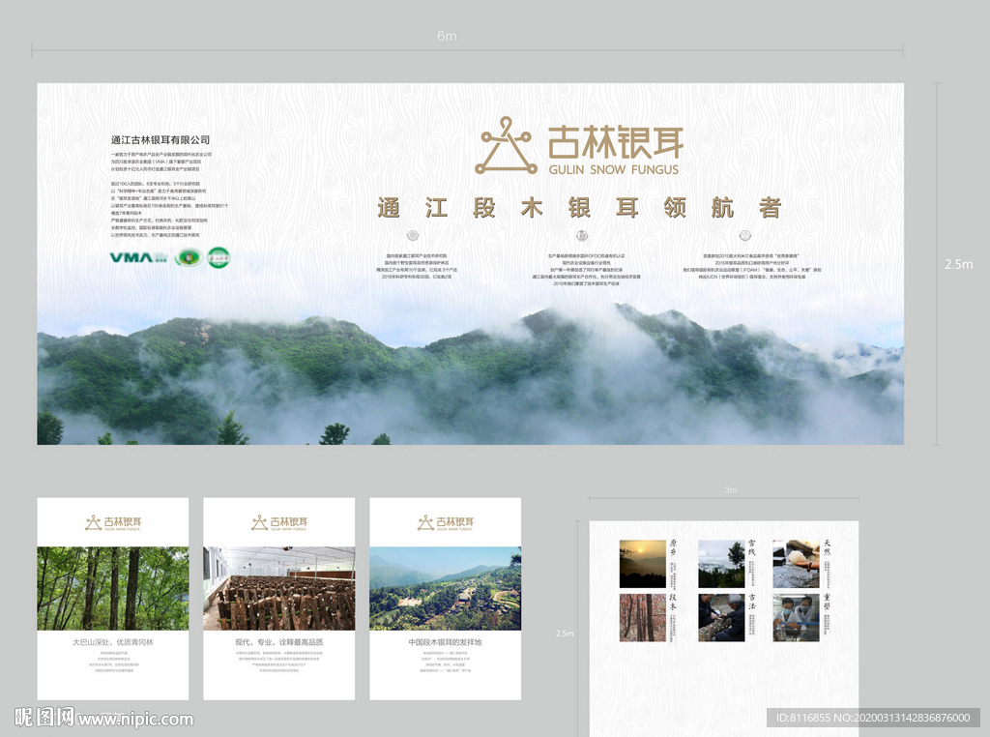
Task: Click the headline 通江段木银耳领航者
Action: [x=580, y=208]
